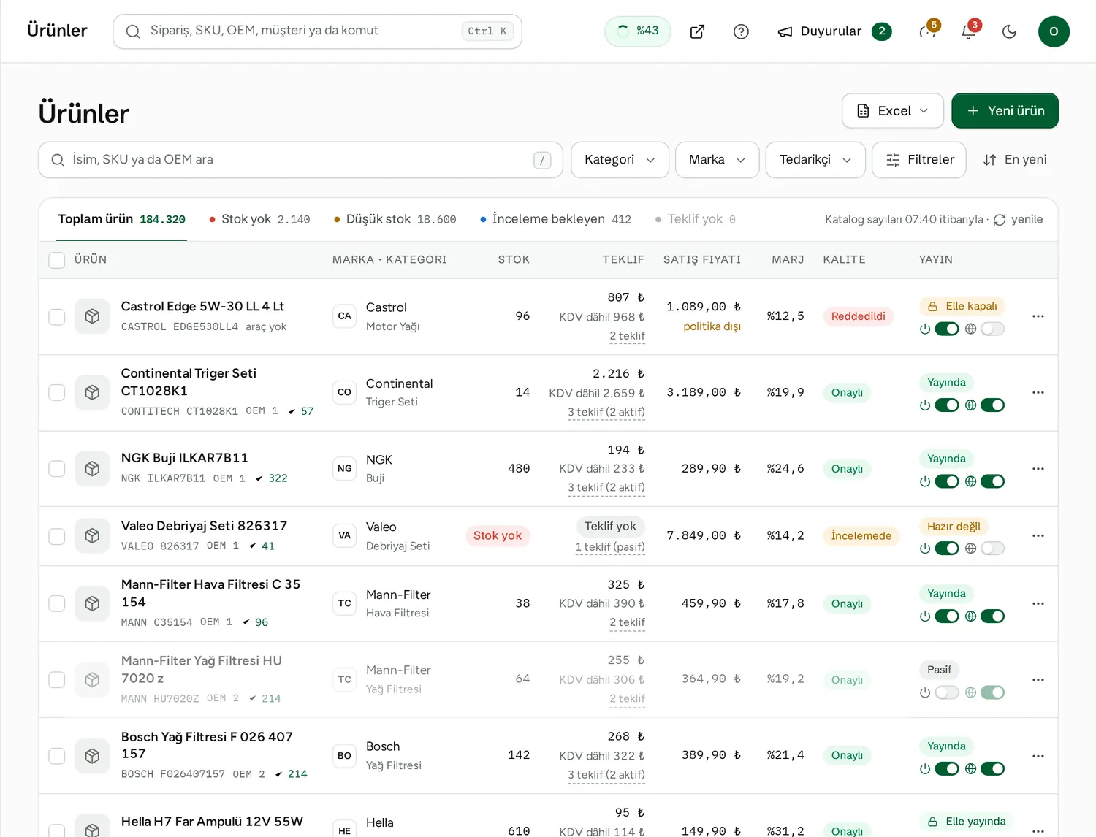
Task: Click the %43 progress indicator
Action: tap(638, 31)
